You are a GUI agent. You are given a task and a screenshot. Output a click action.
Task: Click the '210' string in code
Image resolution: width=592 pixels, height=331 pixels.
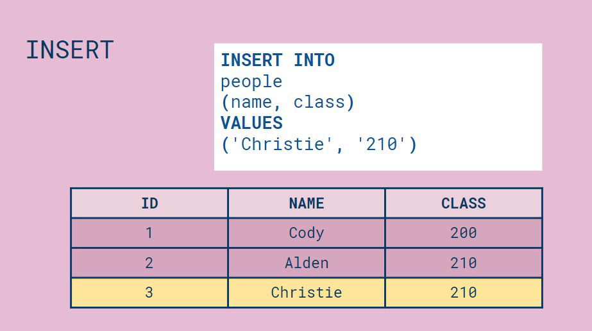click(x=382, y=144)
